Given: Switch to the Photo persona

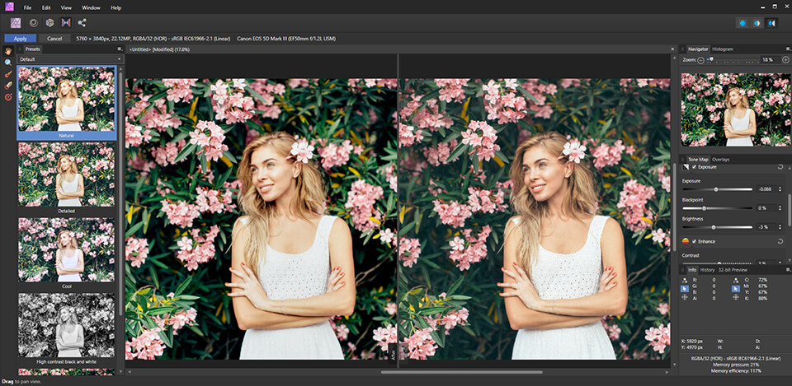Looking at the screenshot, I should (x=16, y=23).
